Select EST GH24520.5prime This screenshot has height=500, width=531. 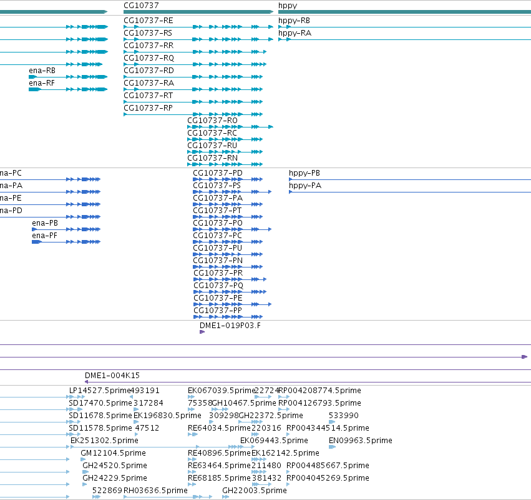[115, 466]
